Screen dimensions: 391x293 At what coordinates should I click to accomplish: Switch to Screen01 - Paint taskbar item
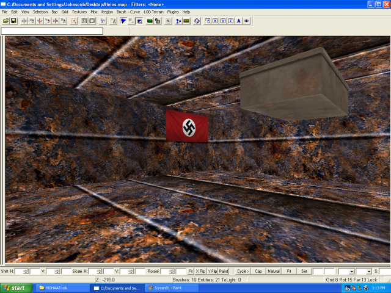coord(172,288)
